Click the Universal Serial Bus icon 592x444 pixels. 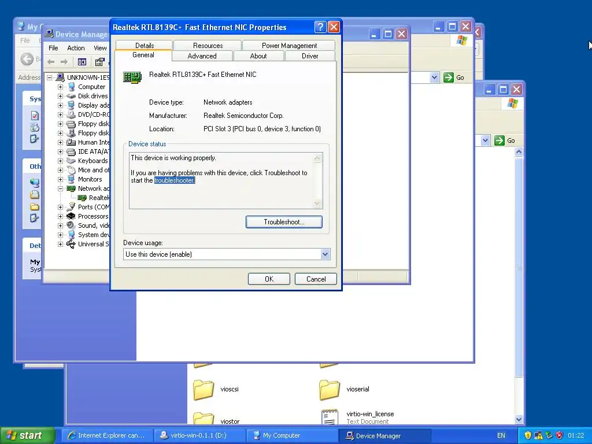click(71, 245)
